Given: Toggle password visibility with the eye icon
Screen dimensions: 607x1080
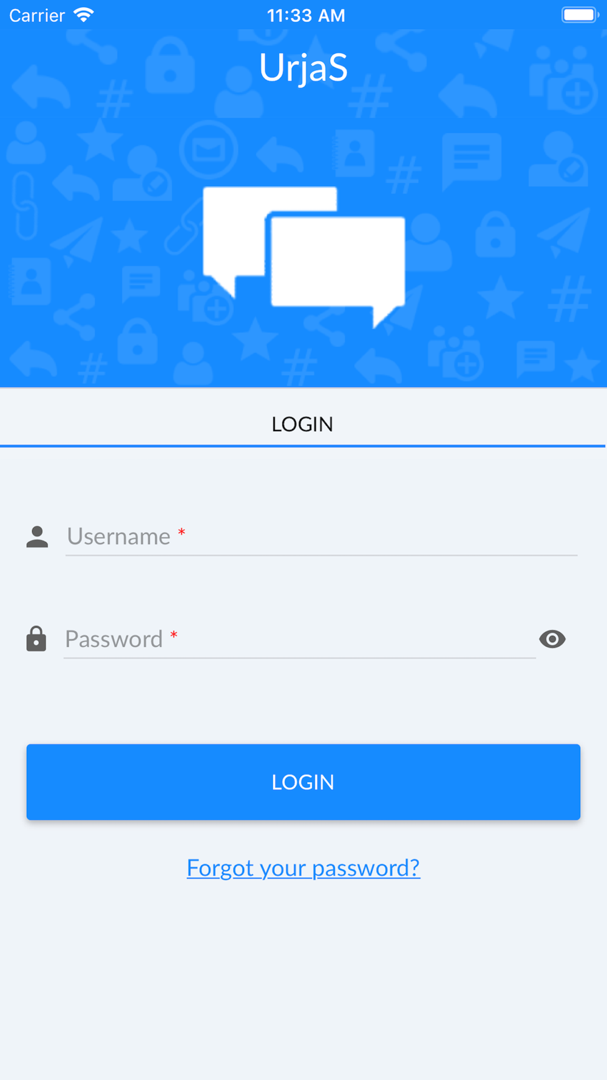Looking at the screenshot, I should click(552, 639).
